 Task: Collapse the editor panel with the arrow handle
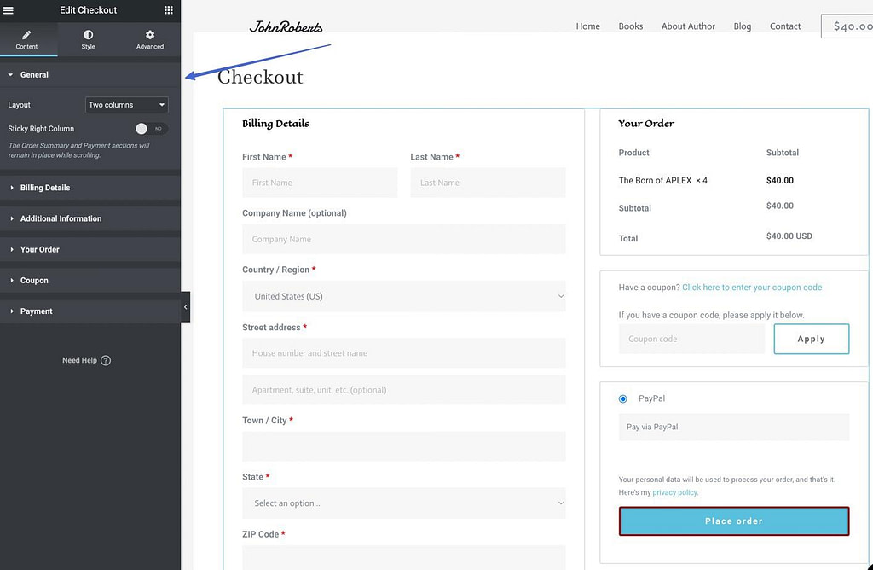185,305
